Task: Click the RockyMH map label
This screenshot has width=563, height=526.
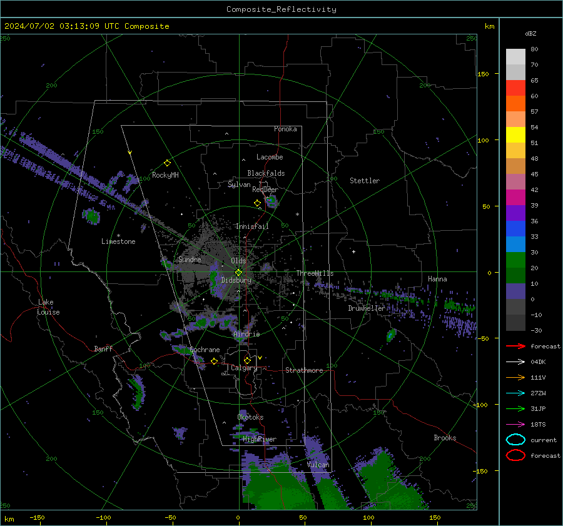Action: tap(165, 175)
